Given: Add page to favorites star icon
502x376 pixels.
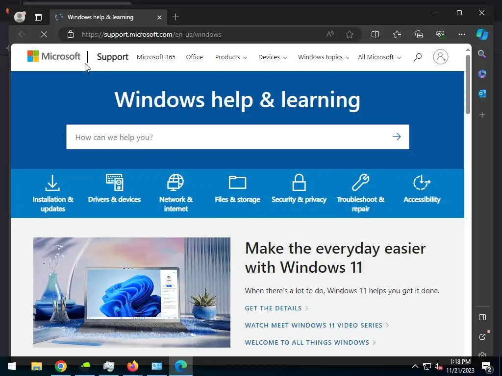Looking at the screenshot, I should [x=350, y=34].
